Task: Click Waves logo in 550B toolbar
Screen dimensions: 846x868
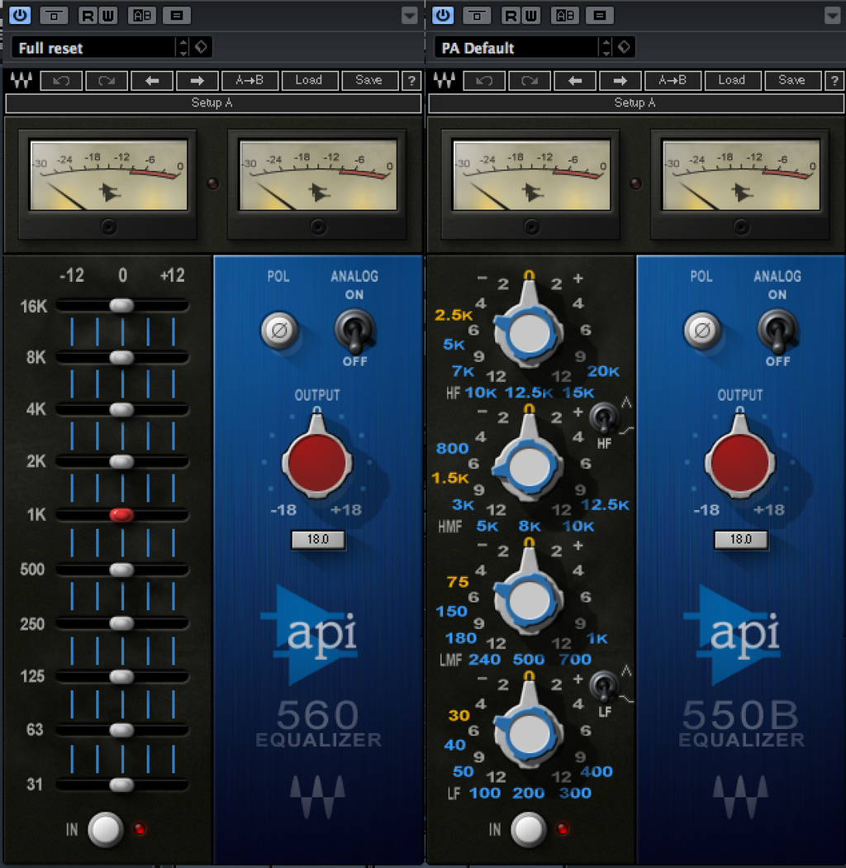Action: pos(444,81)
